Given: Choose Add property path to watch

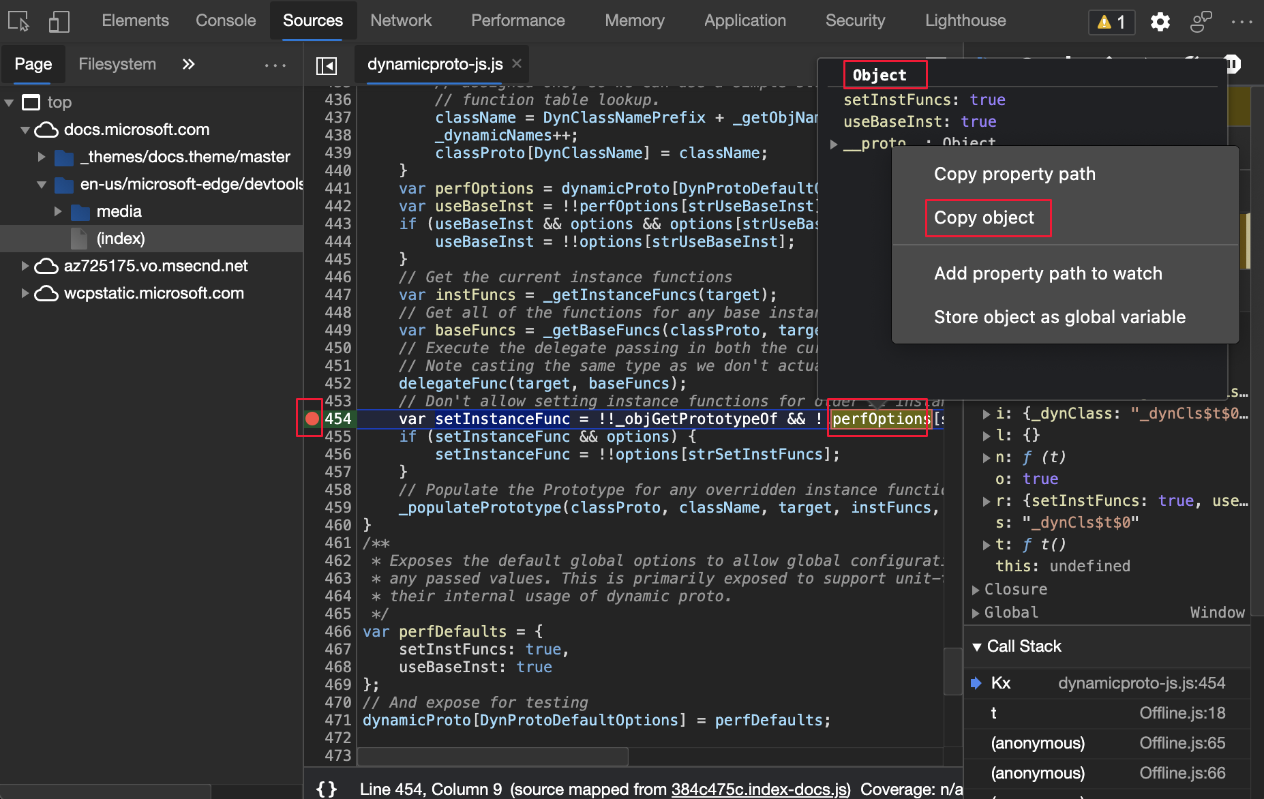Looking at the screenshot, I should point(1048,273).
